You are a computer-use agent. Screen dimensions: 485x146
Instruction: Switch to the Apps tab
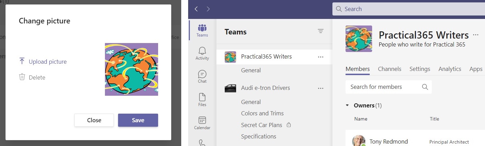(476, 69)
